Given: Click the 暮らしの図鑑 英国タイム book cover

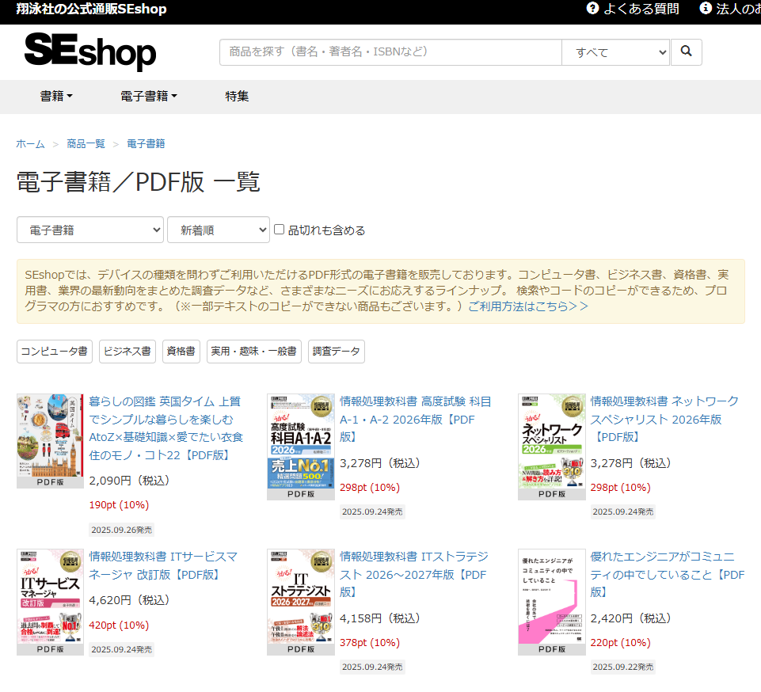Looking at the screenshot, I should coord(50,441).
